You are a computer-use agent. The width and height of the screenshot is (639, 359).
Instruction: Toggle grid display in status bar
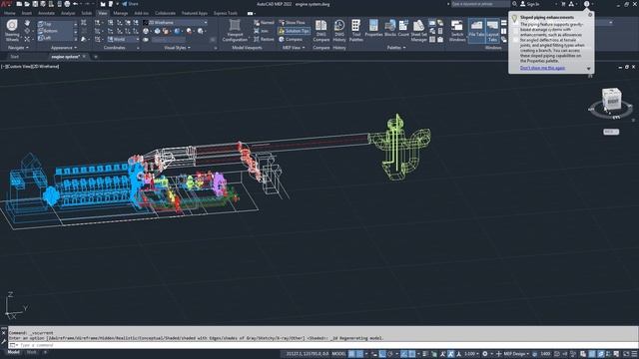[x=351, y=354]
